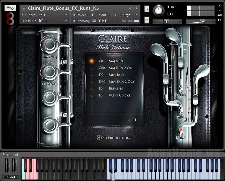Click the Close mic volume slider handle
Viewport: 225px width, 181px height.
(196, 99)
